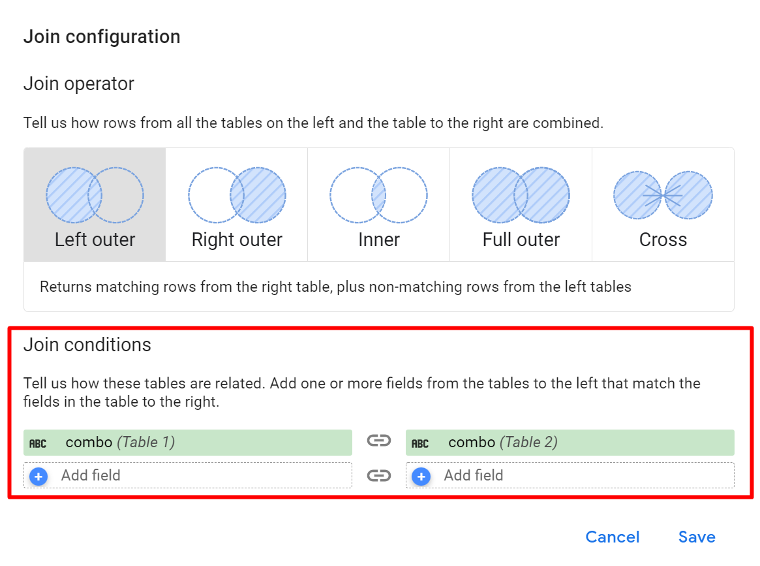The width and height of the screenshot is (760, 566).
Task: Click the ABC type icon for Table 1 combo
Action: [38, 443]
